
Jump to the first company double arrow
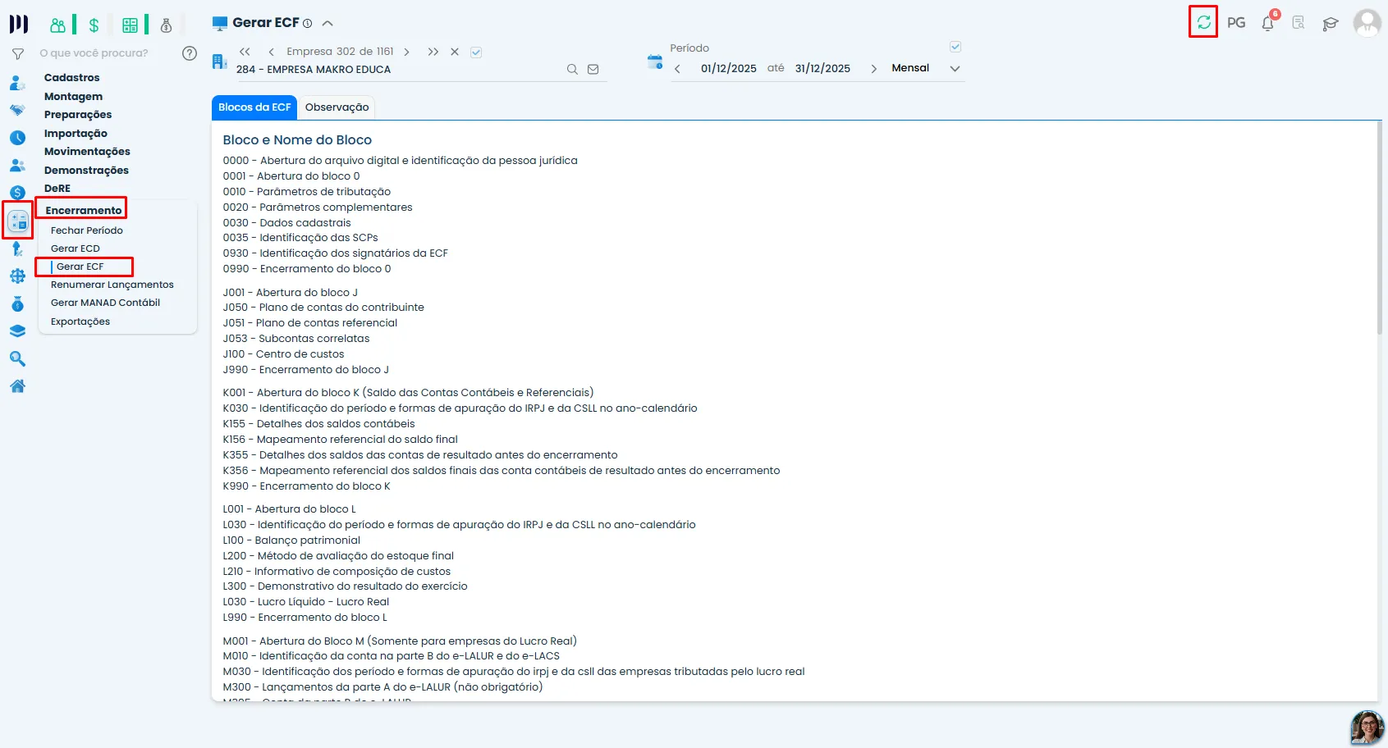coord(245,52)
